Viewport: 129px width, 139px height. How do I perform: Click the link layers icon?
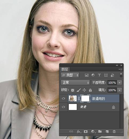point(71,131)
